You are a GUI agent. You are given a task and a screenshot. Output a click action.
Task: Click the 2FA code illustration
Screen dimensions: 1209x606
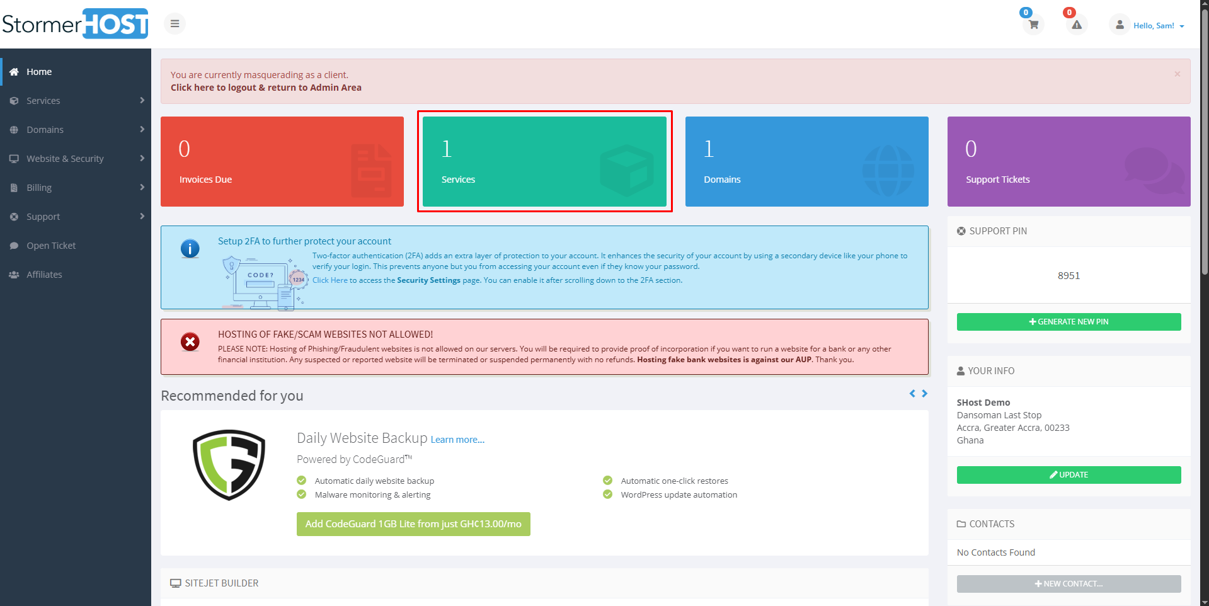coord(265,283)
